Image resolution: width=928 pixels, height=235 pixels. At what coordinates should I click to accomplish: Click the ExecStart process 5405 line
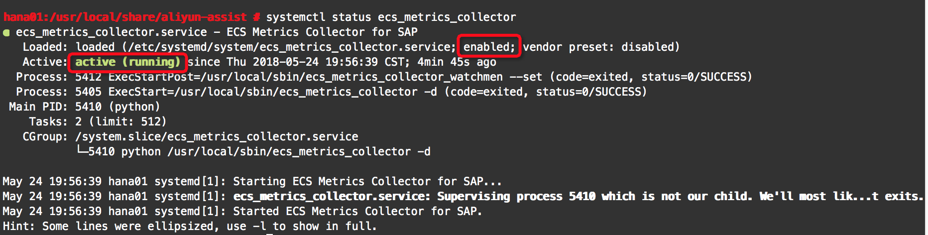coord(331,92)
